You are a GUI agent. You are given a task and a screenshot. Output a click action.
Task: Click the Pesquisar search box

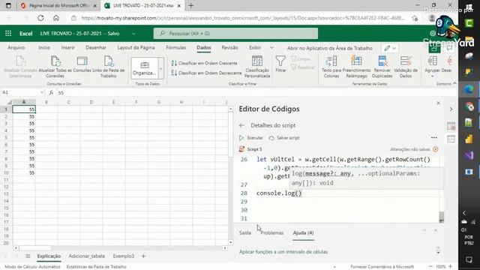pos(235,33)
